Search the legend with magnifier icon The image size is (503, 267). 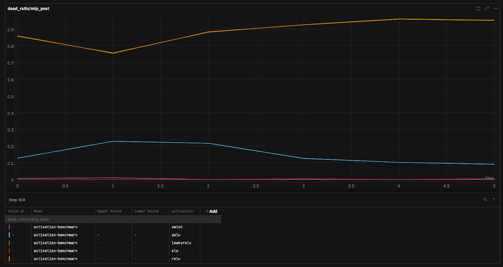click(485, 199)
